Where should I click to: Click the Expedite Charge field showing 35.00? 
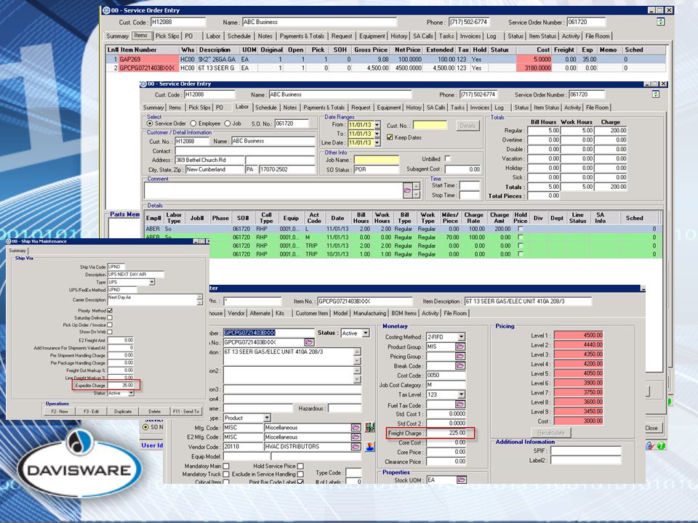tap(121, 386)
